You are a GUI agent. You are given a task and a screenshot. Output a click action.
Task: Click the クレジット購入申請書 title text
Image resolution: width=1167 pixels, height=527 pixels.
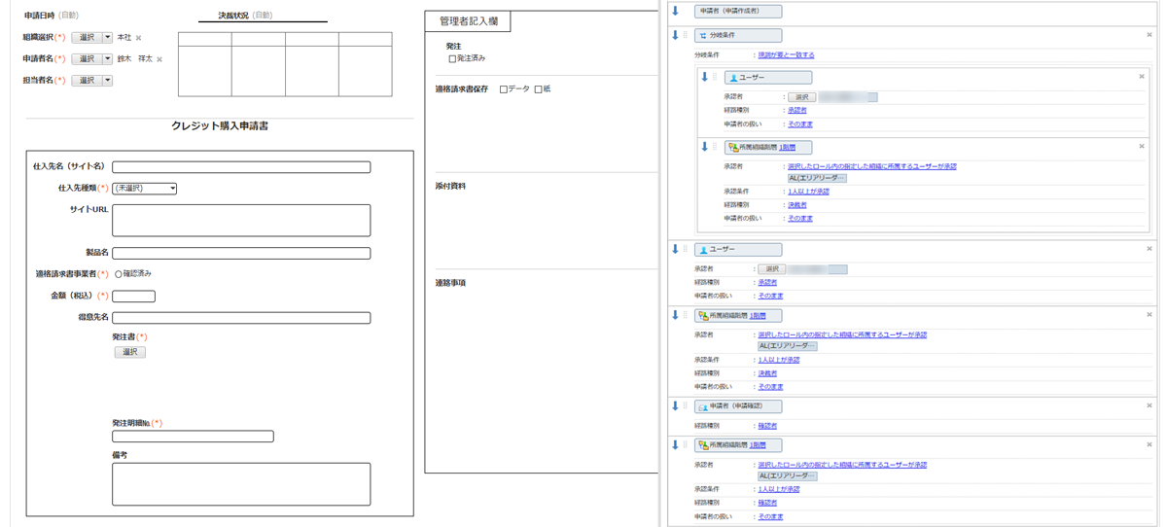click(220, 126)
